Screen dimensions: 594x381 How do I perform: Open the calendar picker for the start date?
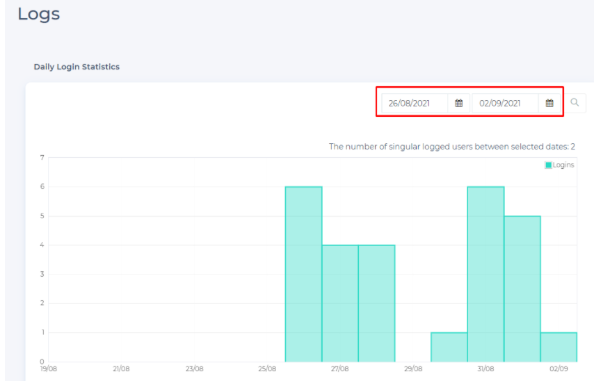459,104
